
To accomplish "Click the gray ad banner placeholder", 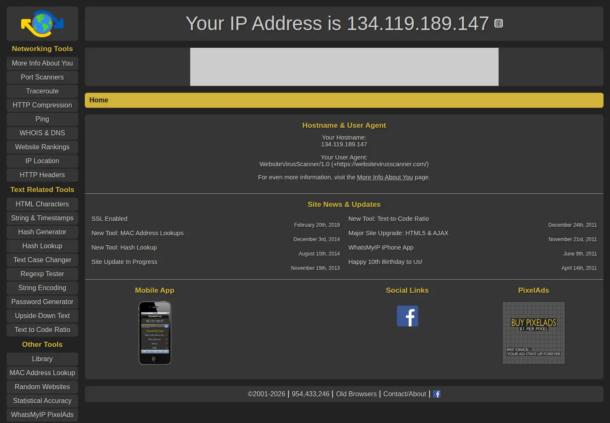I will 344,67.
